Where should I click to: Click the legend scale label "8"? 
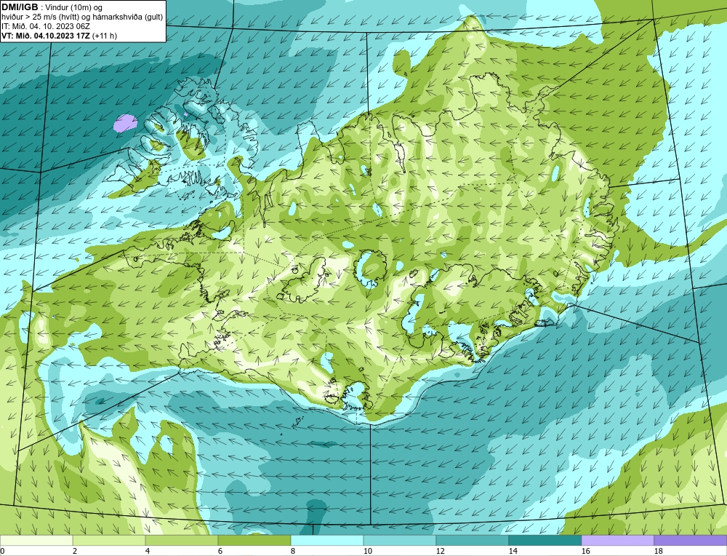(x=293, y=551)
